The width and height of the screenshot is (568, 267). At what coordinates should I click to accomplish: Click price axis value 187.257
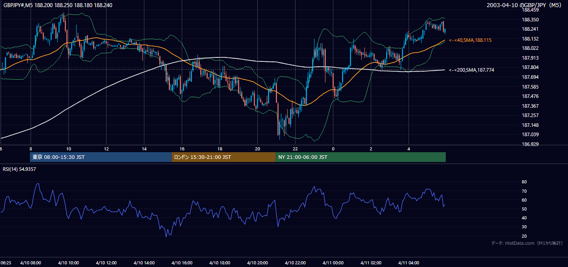530,115
